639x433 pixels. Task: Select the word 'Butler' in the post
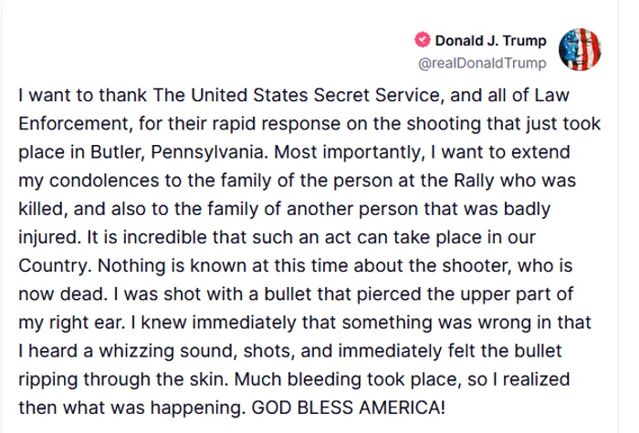(115, 152)
